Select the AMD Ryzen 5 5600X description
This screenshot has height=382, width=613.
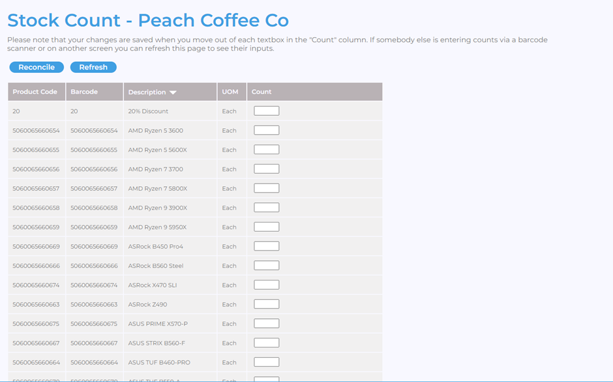tap(158, 150)
